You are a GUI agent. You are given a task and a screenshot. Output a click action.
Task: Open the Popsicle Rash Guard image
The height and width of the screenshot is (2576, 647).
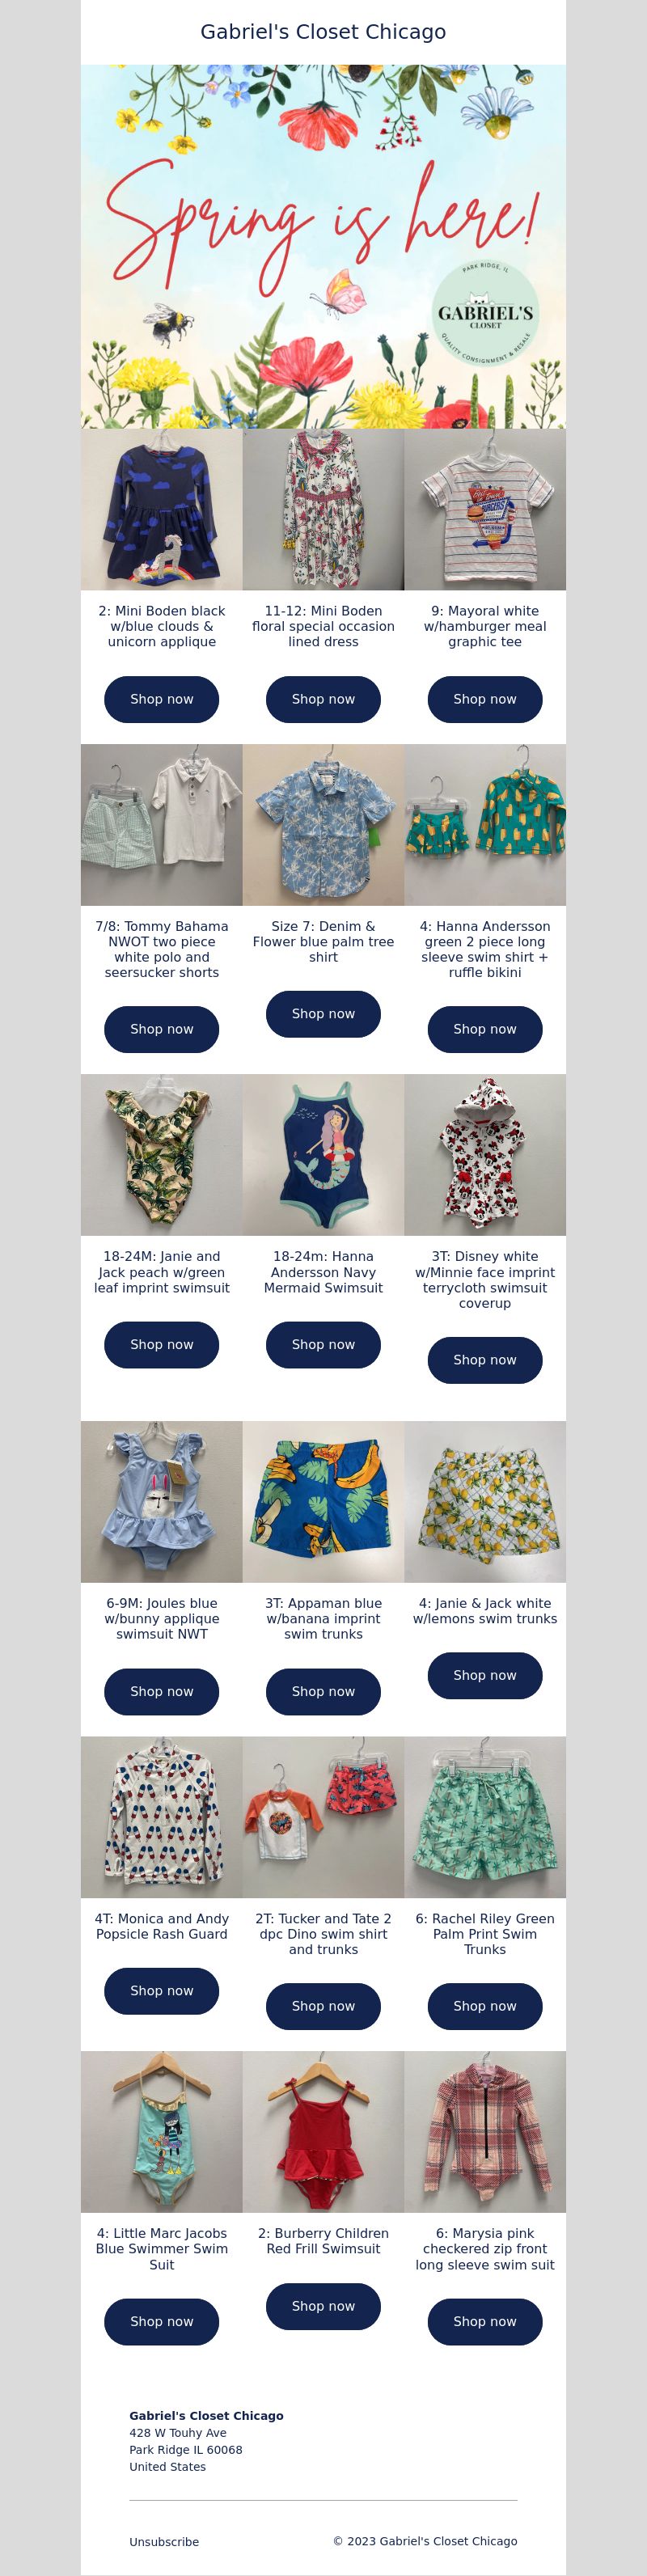click(x=162, y=1817)
